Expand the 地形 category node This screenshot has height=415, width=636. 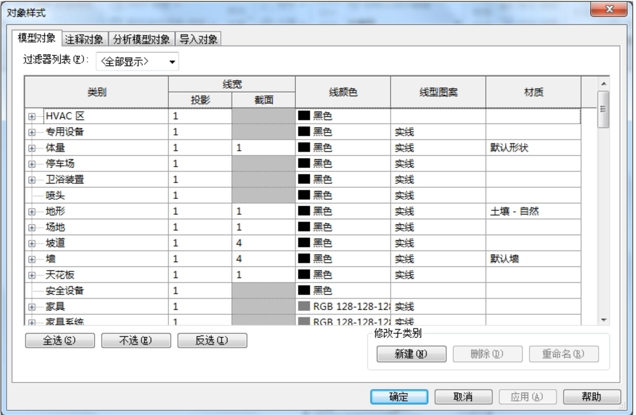point(32,212)
